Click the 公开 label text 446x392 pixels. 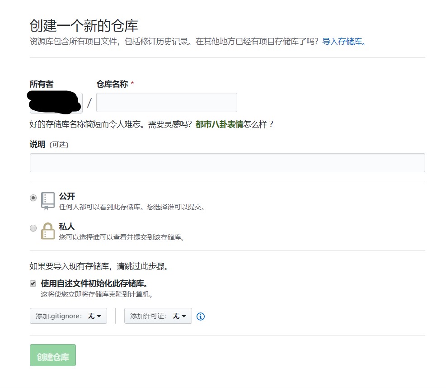(x=67, y=196)
